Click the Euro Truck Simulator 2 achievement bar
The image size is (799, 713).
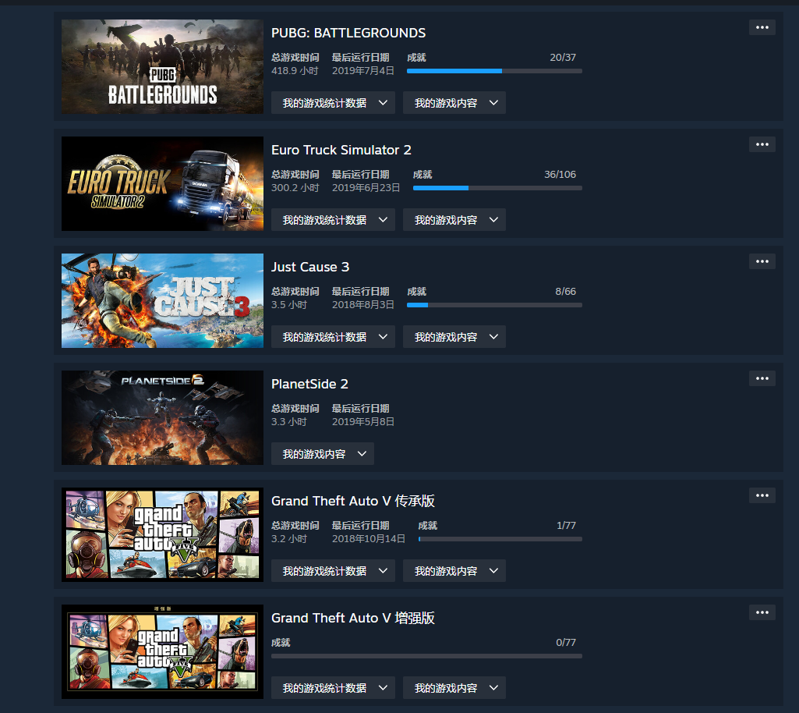click(x=497, y=188)
